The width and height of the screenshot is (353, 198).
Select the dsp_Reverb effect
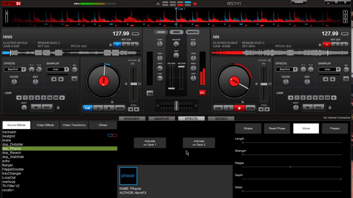tap(12, 153)
